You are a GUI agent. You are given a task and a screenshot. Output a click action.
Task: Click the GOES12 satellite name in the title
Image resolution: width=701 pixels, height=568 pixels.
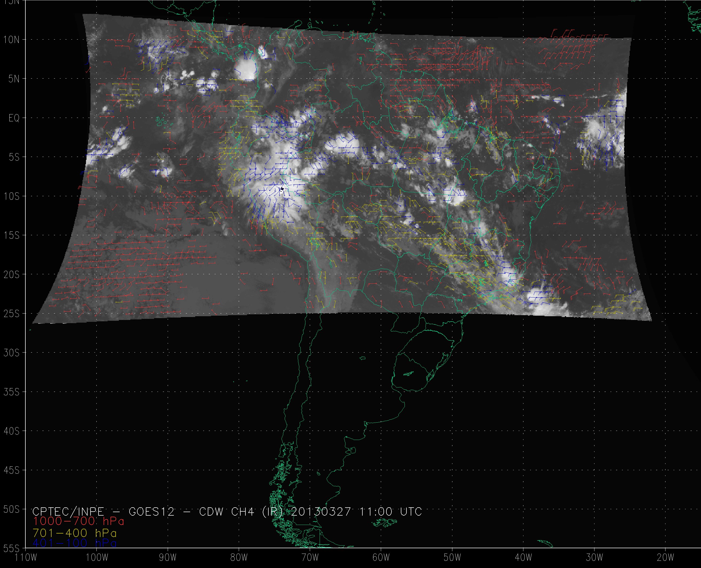pos(152,511)
